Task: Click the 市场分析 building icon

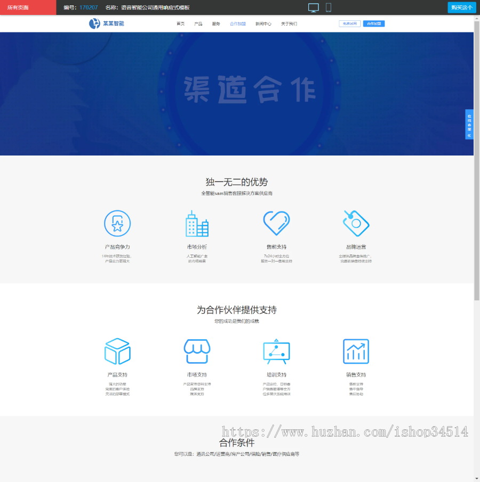Action: tap(197, 223)
